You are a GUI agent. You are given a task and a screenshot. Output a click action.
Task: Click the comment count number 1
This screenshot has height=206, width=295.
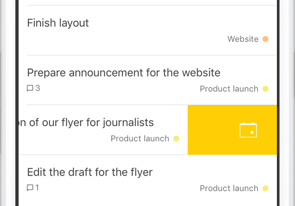click(37, 188)
